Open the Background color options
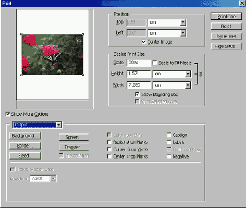The width and height of the screenshot is (246, 208). click(25, 136)
